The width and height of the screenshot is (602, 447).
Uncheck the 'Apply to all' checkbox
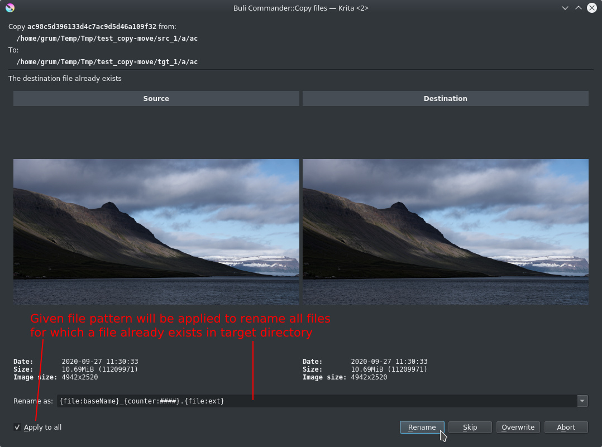[x=17, y=427]
